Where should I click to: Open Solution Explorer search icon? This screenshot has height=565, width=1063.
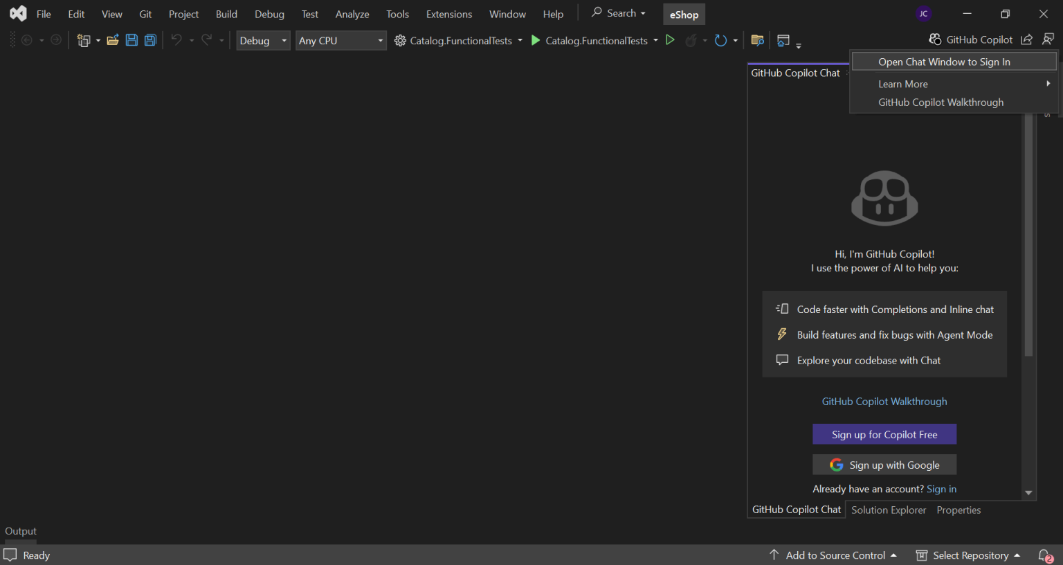[x=757, y=40]
